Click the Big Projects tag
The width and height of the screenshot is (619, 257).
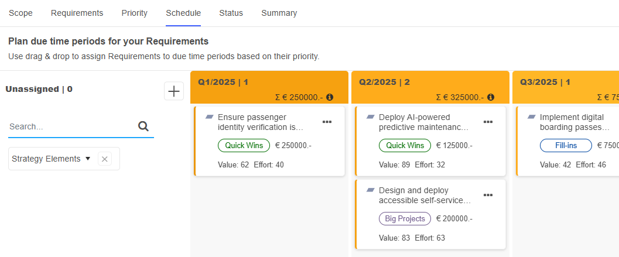[405, 219]
